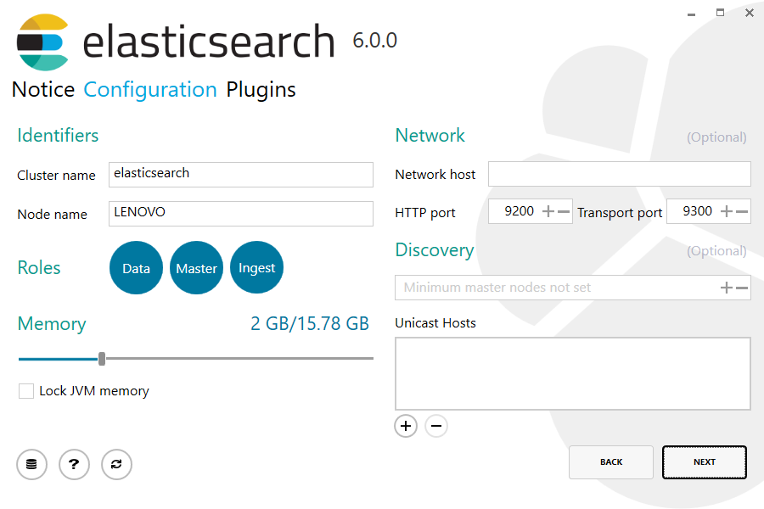Add a unicast host with plus icon

pos(406,426)
